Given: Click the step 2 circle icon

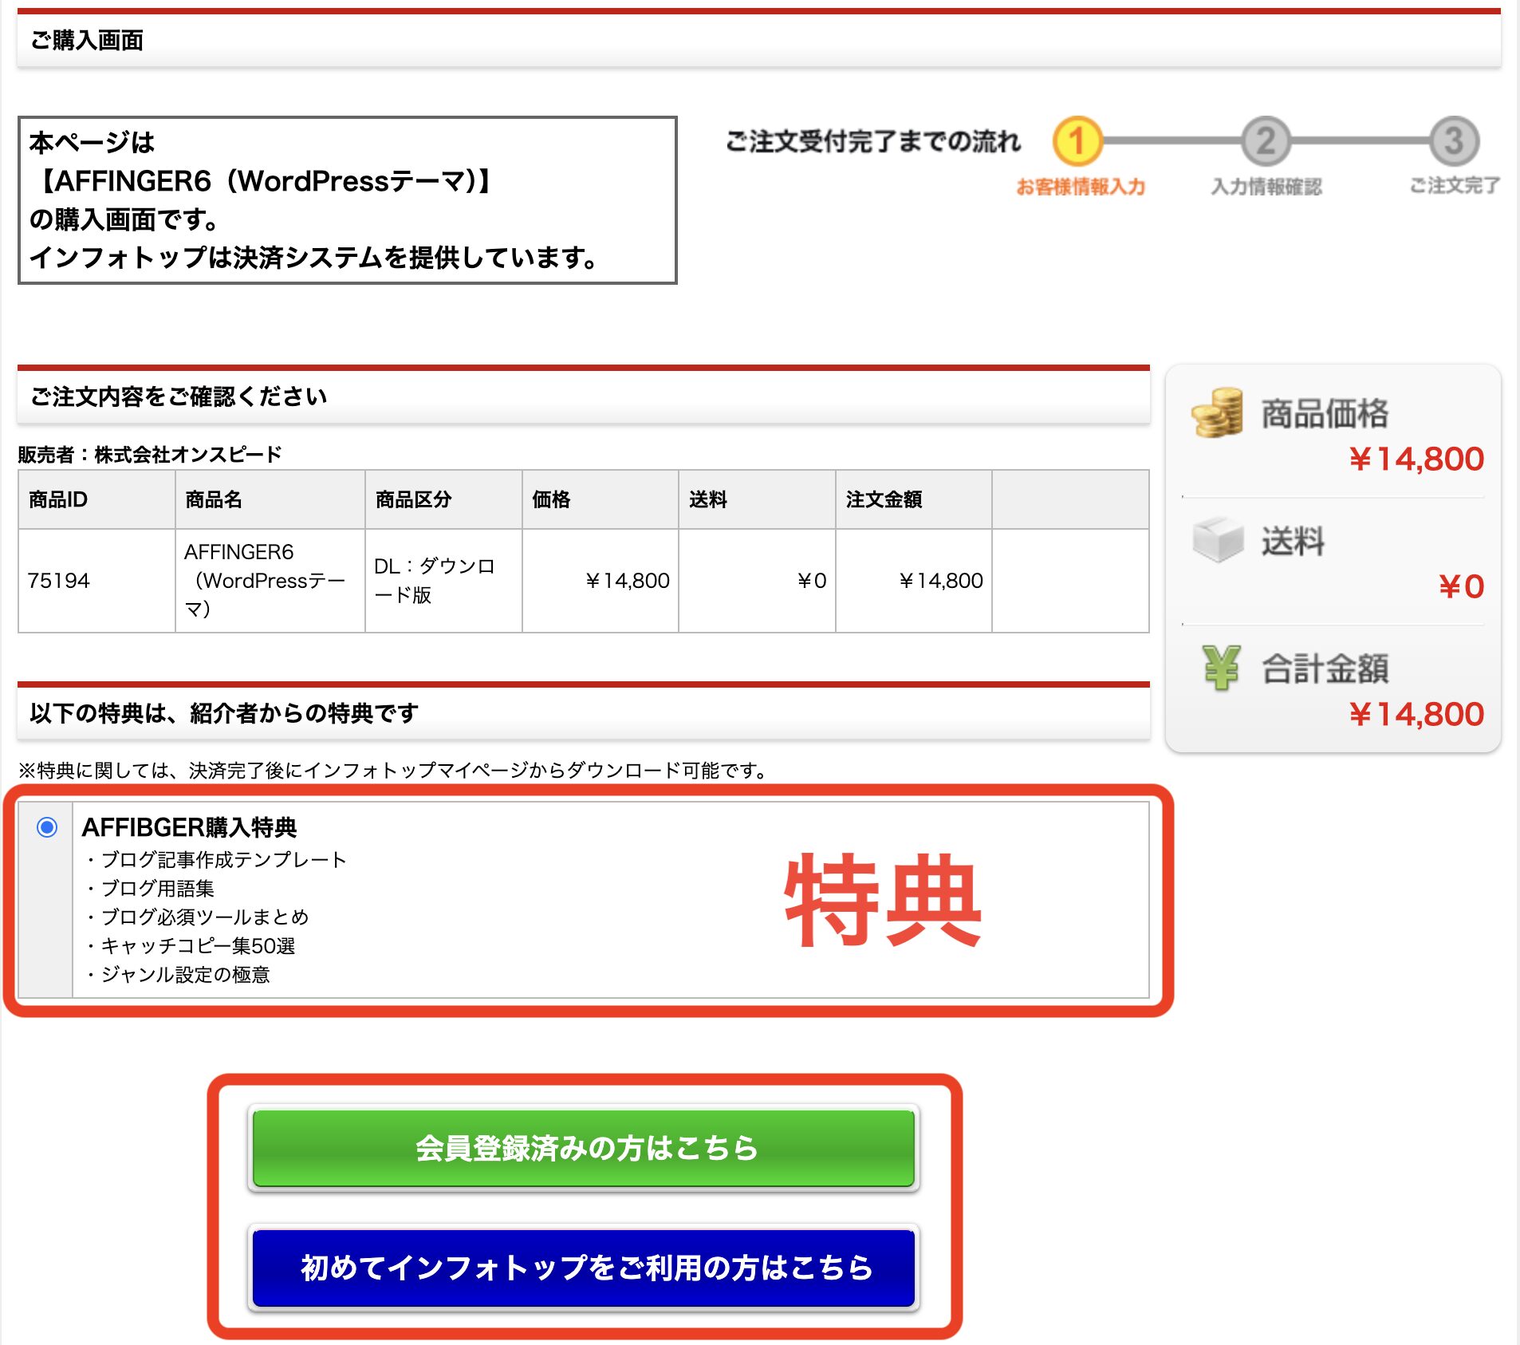Looking at the screenshot, I should pos(1266,141).
